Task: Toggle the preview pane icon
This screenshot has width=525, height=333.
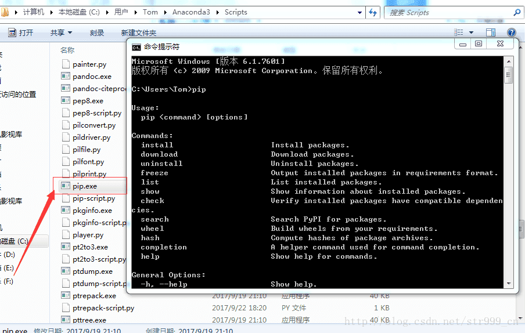Action: [491, 33]
